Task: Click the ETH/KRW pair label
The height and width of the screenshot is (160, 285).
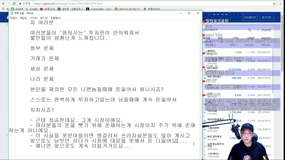Action: [212, 114]
